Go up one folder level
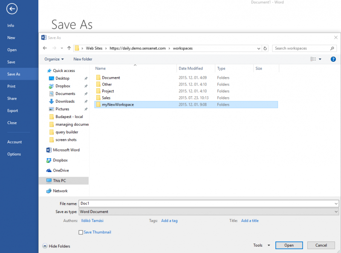The image size is (341, 253). [x=69, y=48]
